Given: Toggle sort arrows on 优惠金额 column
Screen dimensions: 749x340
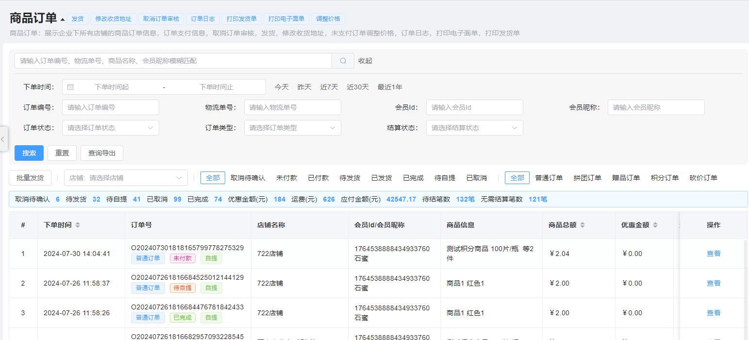Looking at the screenshot, I should tap(655, 225).
